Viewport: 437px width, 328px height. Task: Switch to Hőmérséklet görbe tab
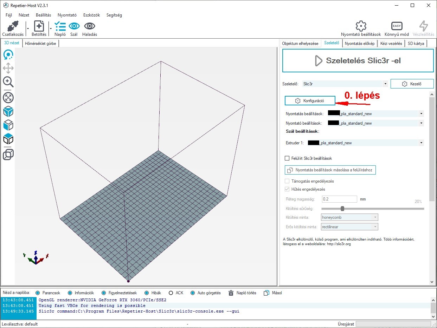click(x=41, y=44)
